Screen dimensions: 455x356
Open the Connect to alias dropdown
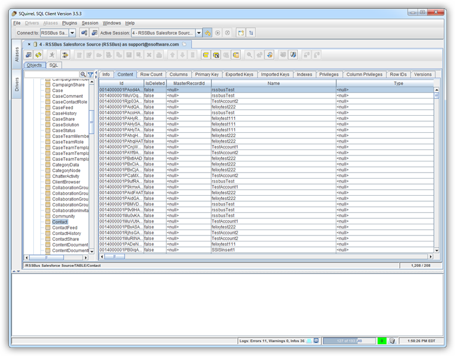72,33
